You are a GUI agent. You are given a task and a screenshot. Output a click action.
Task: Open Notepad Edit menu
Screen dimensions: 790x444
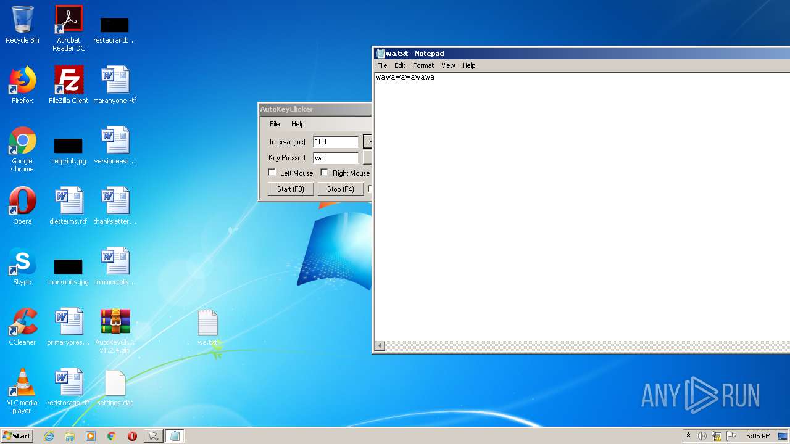pos(400,65)
